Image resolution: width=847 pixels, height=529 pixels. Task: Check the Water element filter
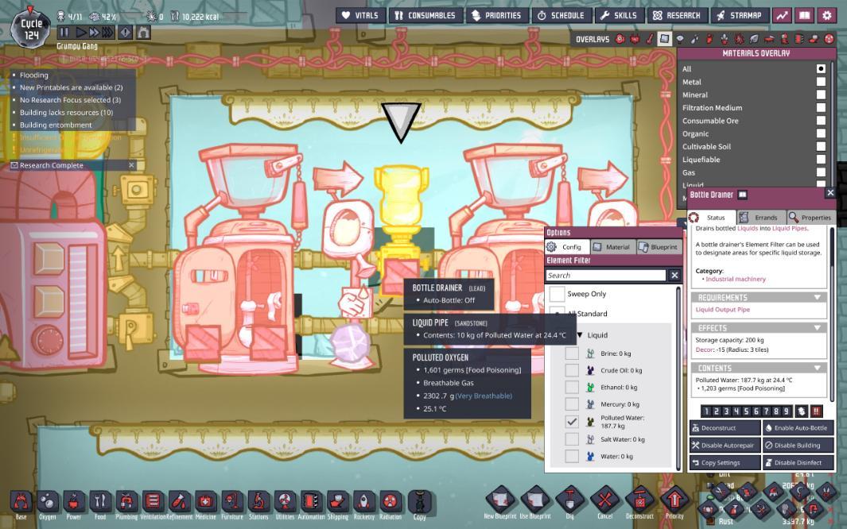tap(572, 456)
